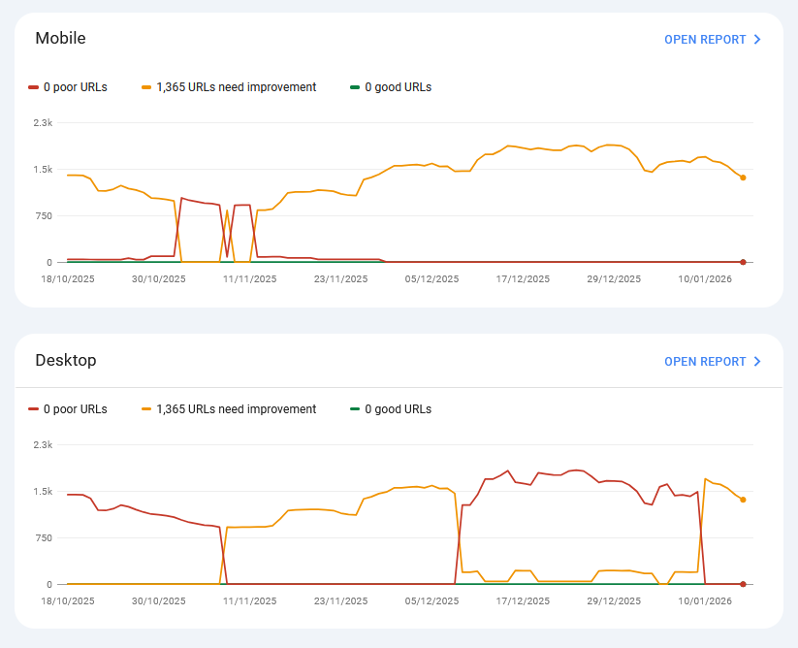This screenshot has height=648, width=798.
Task: Click 05/12/2025 on Desktop chart axis
Action: pos(432,601)
